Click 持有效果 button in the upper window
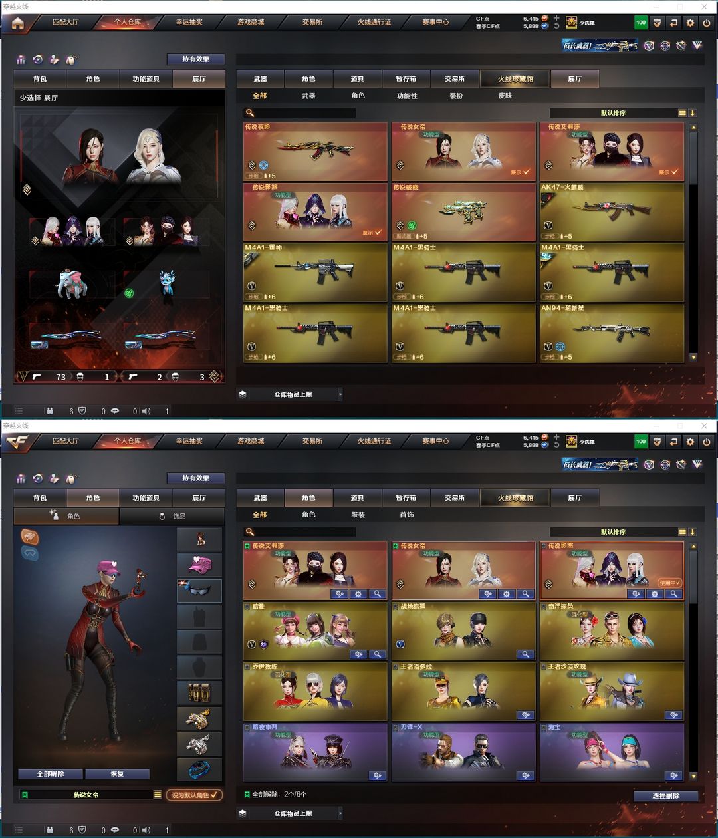 [195, 59]
